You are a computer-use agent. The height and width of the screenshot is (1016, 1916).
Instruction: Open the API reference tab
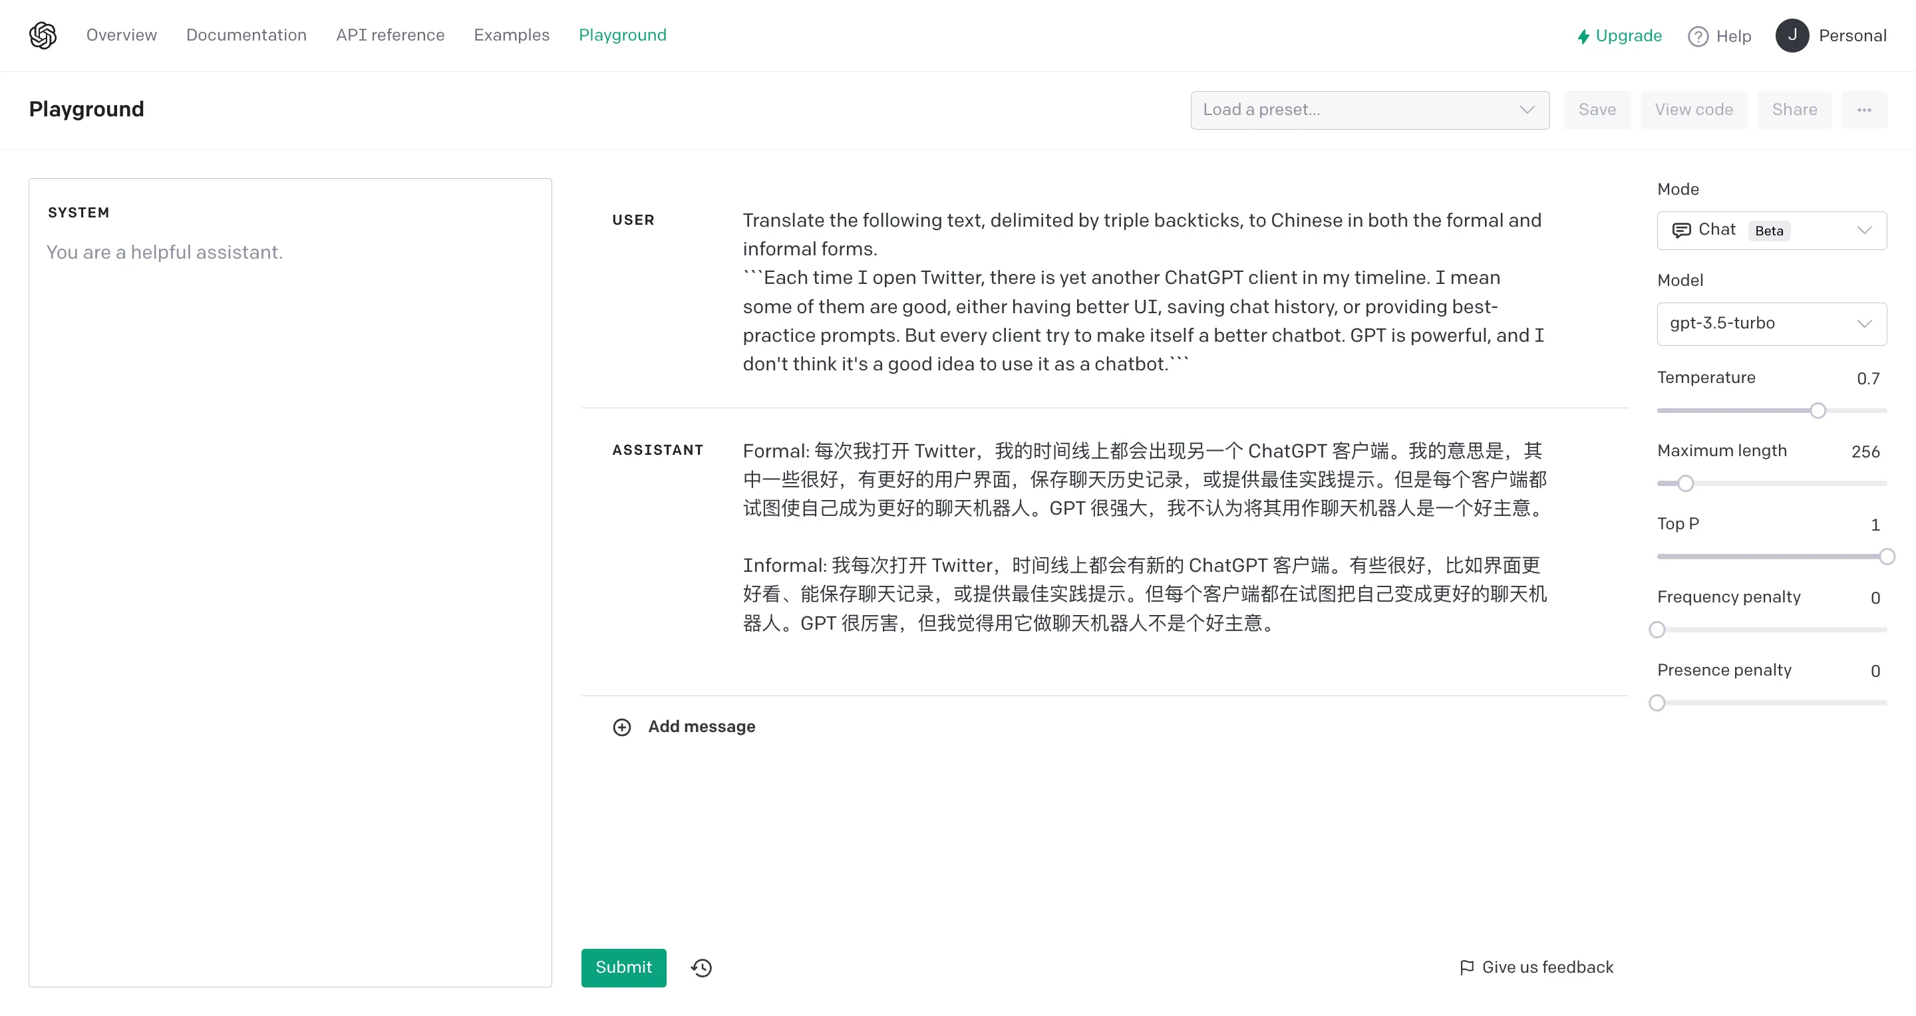click(390, 35)
